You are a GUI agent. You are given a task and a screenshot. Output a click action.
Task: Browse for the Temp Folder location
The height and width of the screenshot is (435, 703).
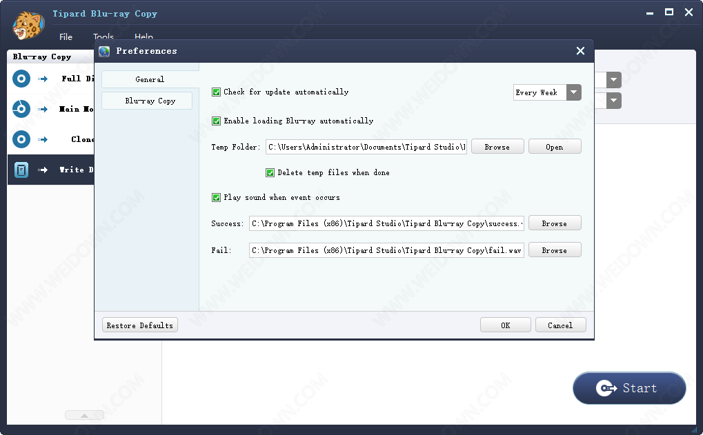[497, 147]
